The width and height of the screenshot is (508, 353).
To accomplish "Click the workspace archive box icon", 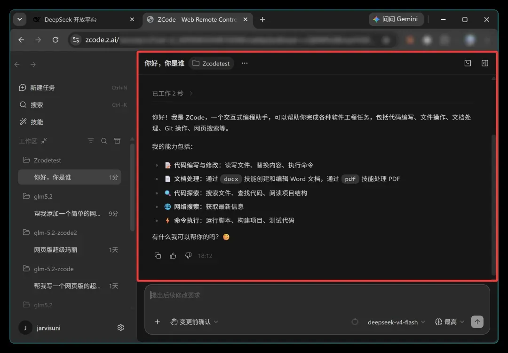I will (x=117, y=141).
